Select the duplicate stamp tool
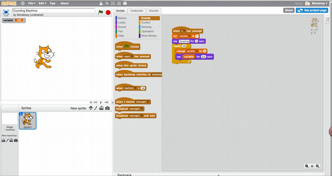 (x=101, y=3)
